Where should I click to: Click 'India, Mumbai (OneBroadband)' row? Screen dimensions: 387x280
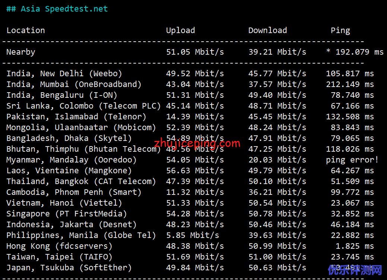(190, 84)
